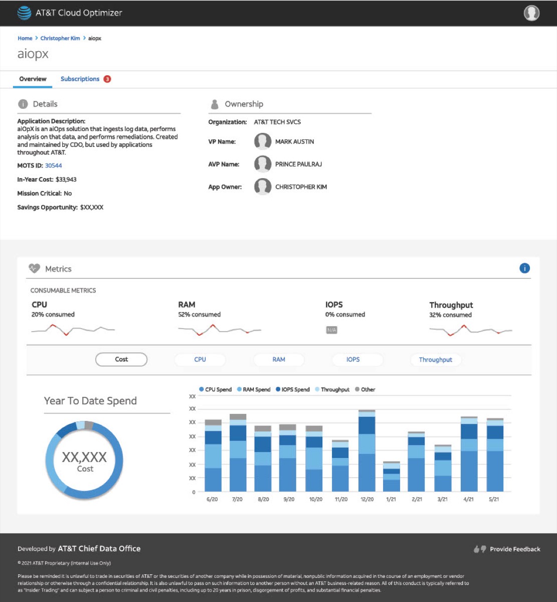The image size is (557, 602).
Task: Click In-Year Cost $33,943 value
Action: 66,180
